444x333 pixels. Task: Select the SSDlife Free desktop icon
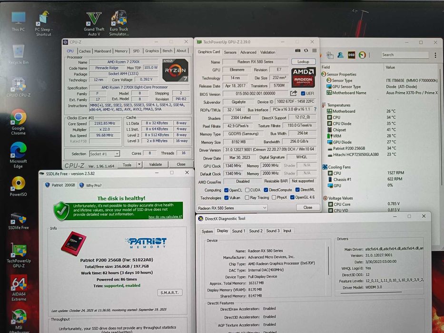[19, 221]
